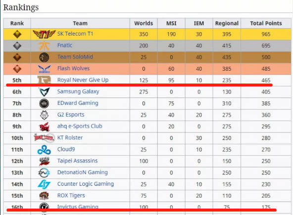Open the ahq e-Sports Club link
The height and width of the screenshot is (215, 293).
coord(80,126)
